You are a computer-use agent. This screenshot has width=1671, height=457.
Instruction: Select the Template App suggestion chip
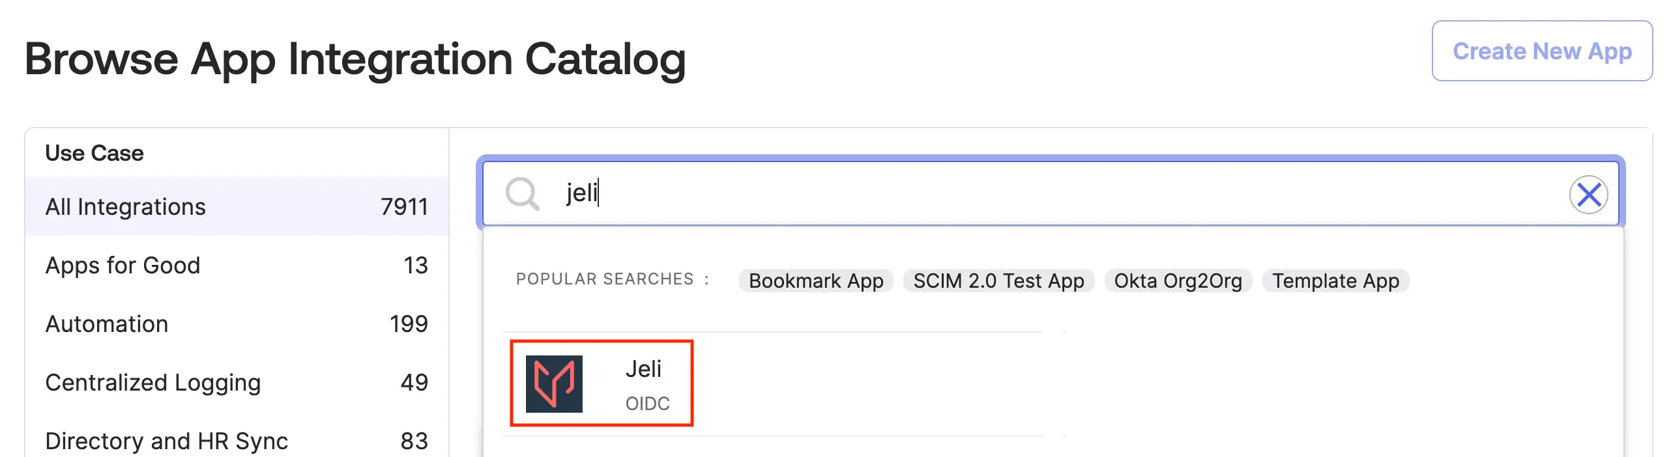pyautogui.click(x=1335, y=281)
